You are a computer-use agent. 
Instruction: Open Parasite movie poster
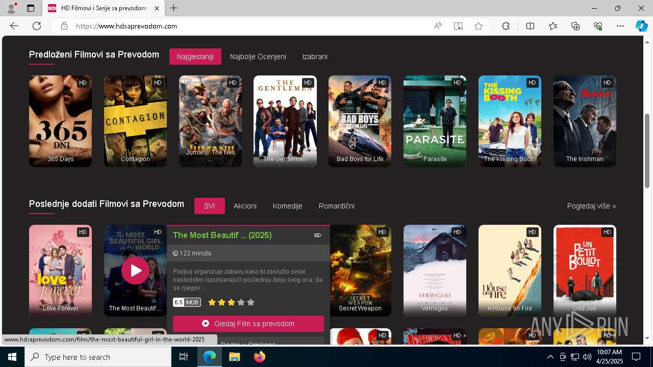pyautogui.click(x=435, y=121)
